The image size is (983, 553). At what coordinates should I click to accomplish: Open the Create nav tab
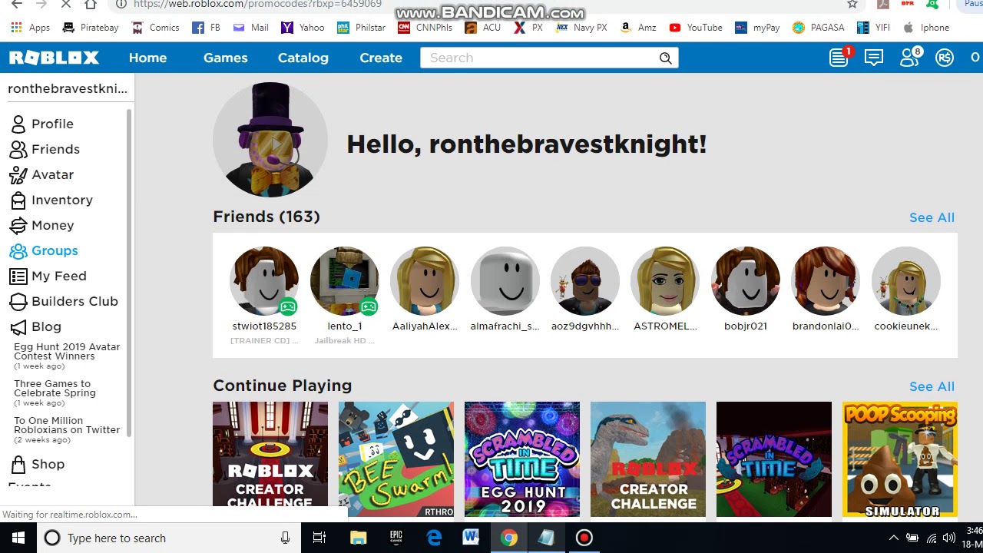point(381,58)
